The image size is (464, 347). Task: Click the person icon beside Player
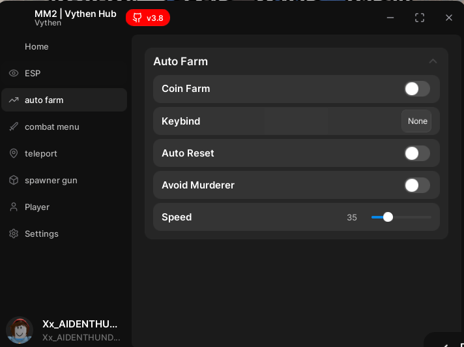14,207
